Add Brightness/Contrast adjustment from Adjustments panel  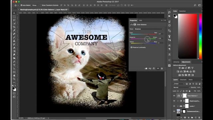pos(179,68)
